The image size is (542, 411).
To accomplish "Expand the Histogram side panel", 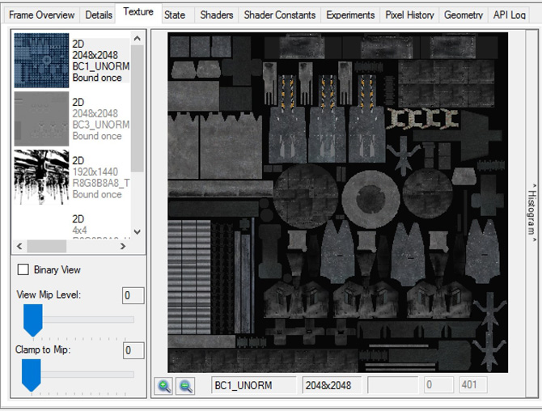I will point(531,210).
